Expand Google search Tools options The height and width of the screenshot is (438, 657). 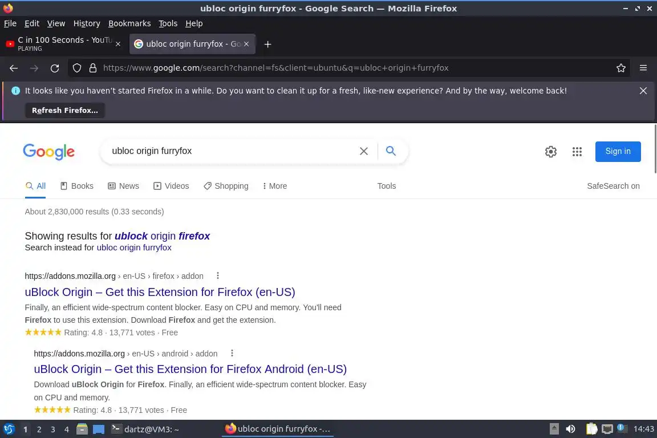(386, 186)
